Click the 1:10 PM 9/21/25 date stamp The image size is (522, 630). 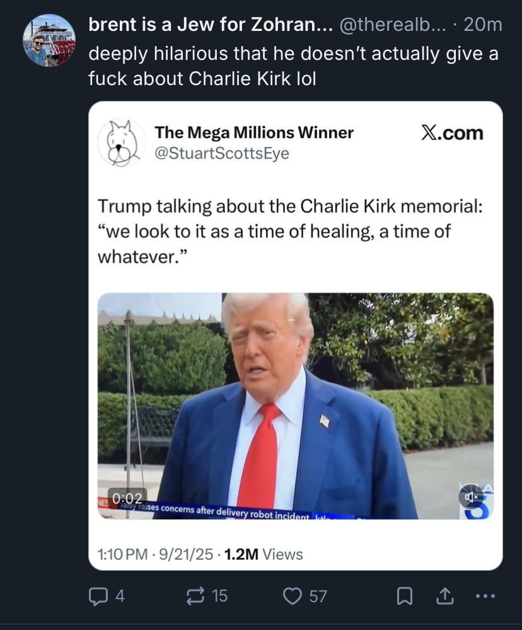coord(155,554)
